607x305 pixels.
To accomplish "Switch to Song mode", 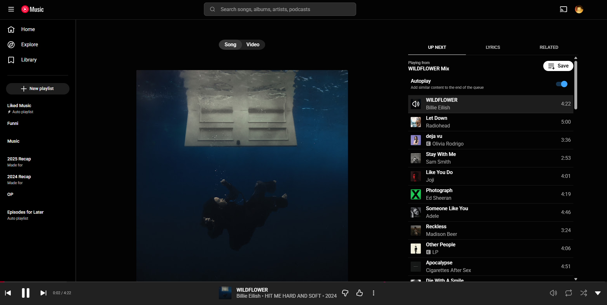I will point(230,44).
